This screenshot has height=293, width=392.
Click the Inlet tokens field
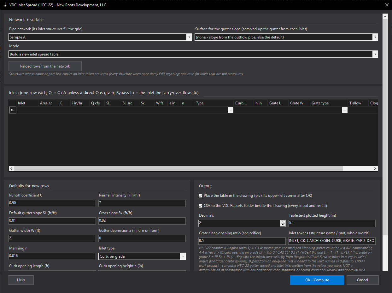pyautogui.click(x=332, y=241)
